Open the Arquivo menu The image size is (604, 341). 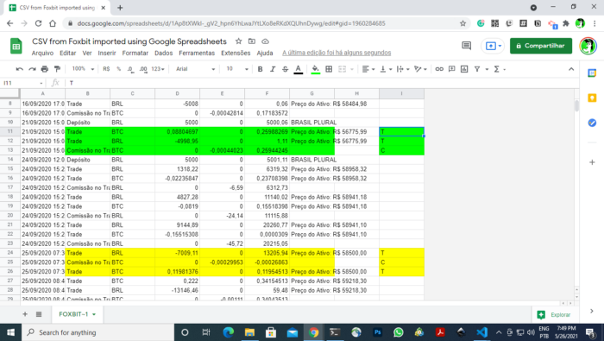pyautogui.click(x=42, y=54)
